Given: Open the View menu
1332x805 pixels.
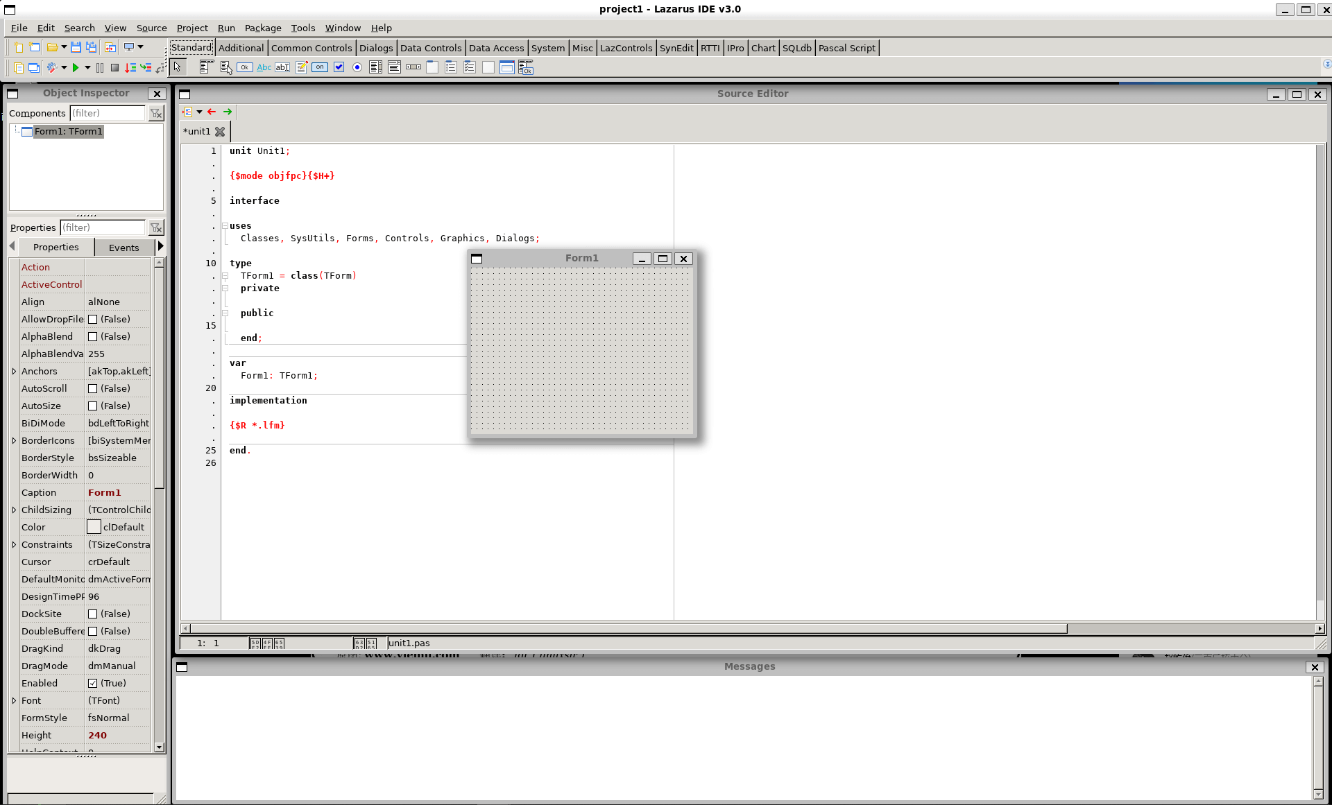Looking at the screenshot, I should (114, 26).
